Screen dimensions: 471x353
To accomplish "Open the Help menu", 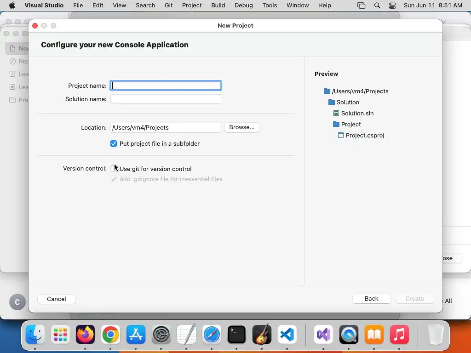I will (x=324, y=6).
